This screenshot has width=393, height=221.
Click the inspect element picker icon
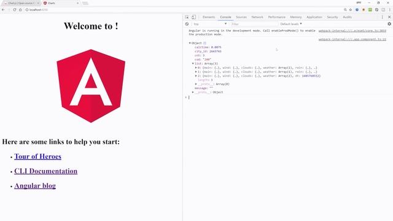(187, 17)
